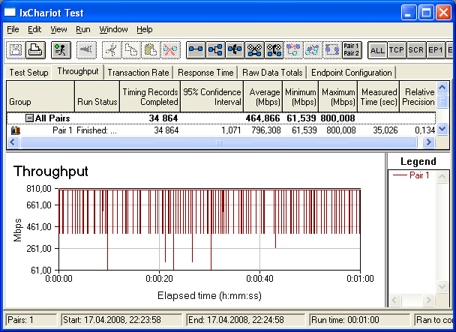Open the Window menu
Image resolution: width=456 pixels, height=332 pixels.
[113, 29]
